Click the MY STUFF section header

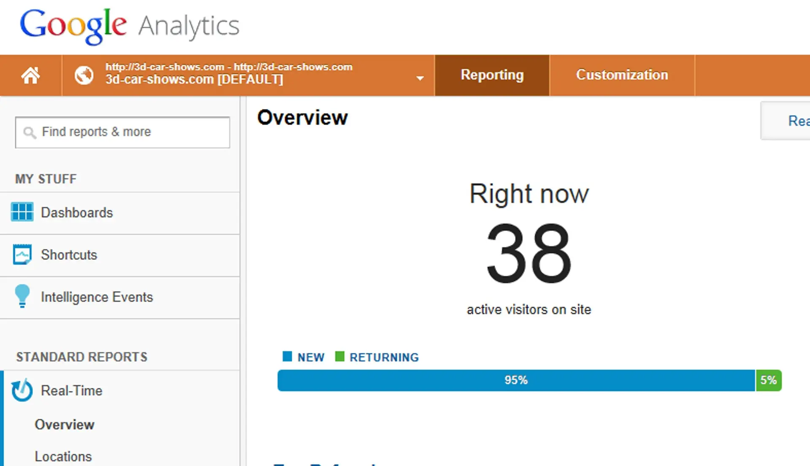click(46, 179)
